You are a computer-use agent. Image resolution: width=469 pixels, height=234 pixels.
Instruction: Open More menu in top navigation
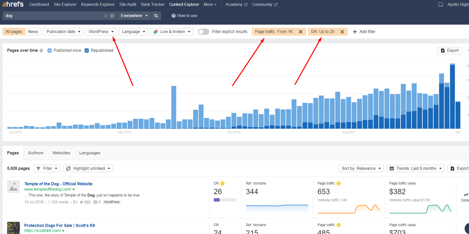211,5
